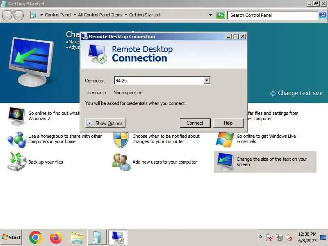
Task: Expand arrow after All Control Panel Items
Action: click(x=126, y=15)
